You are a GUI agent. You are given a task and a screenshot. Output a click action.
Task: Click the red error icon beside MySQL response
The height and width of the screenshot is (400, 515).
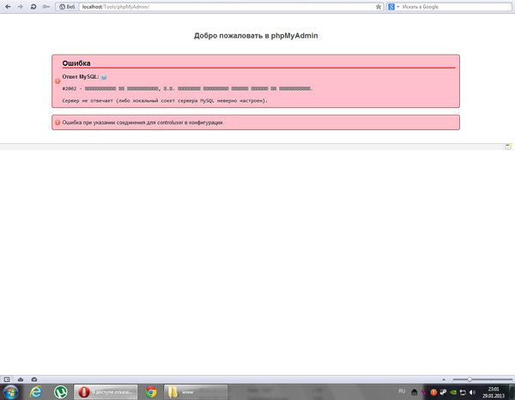58,81
